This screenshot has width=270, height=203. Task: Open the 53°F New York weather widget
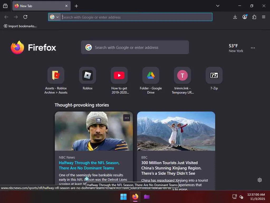coord(236,48)
